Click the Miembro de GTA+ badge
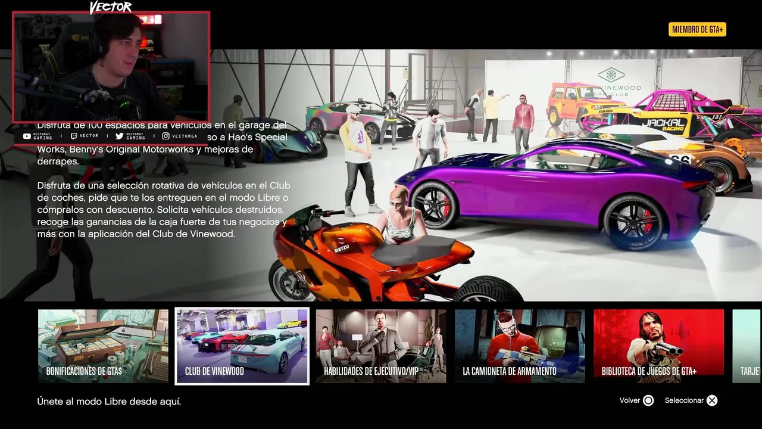Viewport: 762px width, 429px height. point(697,29)
